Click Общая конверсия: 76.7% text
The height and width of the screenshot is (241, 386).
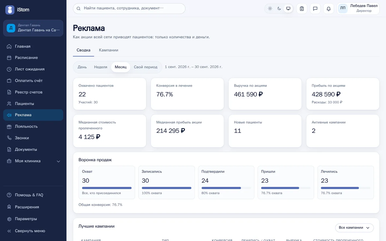100,205
